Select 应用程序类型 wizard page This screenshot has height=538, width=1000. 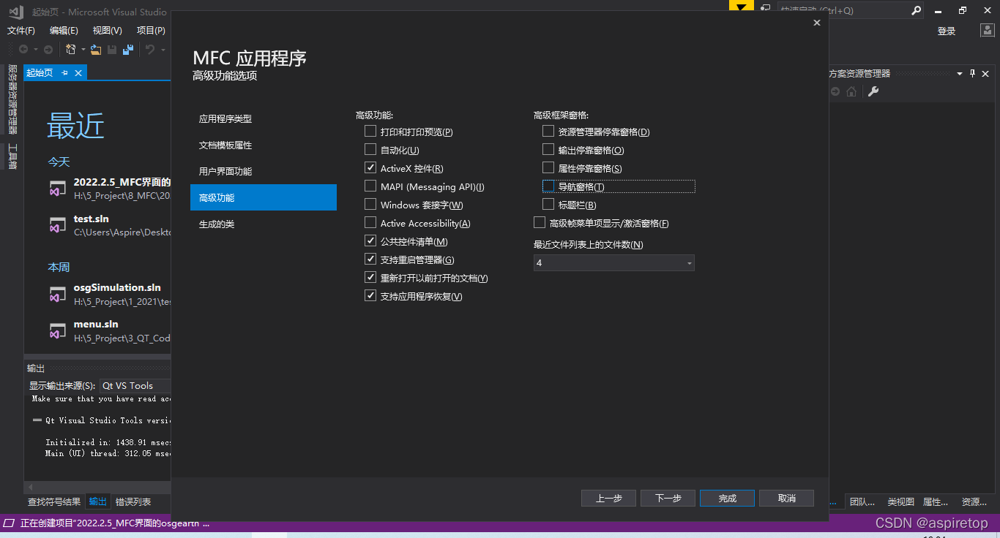point(264,118)
